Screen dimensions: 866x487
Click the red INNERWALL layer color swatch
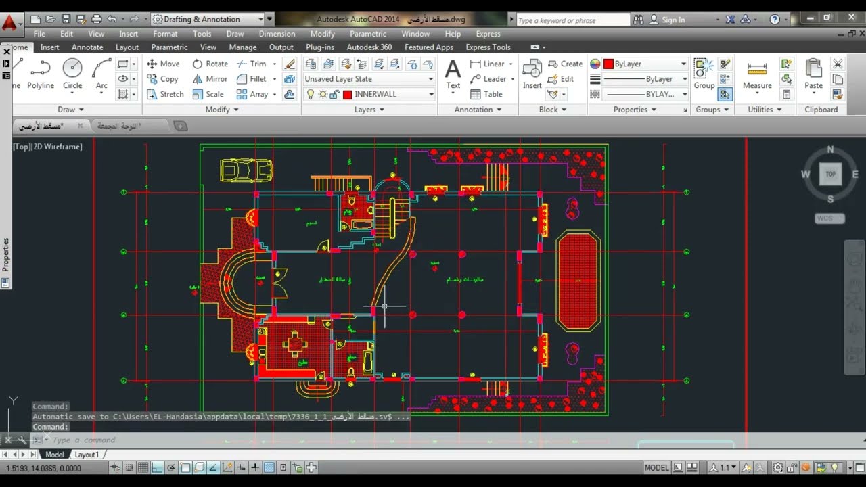click(347, 95)
